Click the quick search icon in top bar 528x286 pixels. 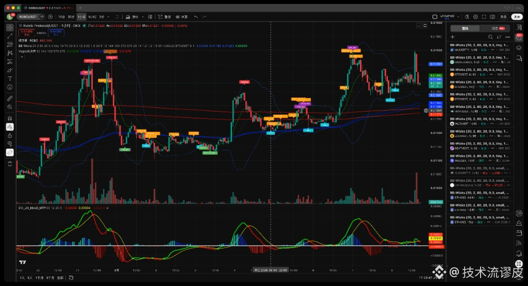(467, 17)
